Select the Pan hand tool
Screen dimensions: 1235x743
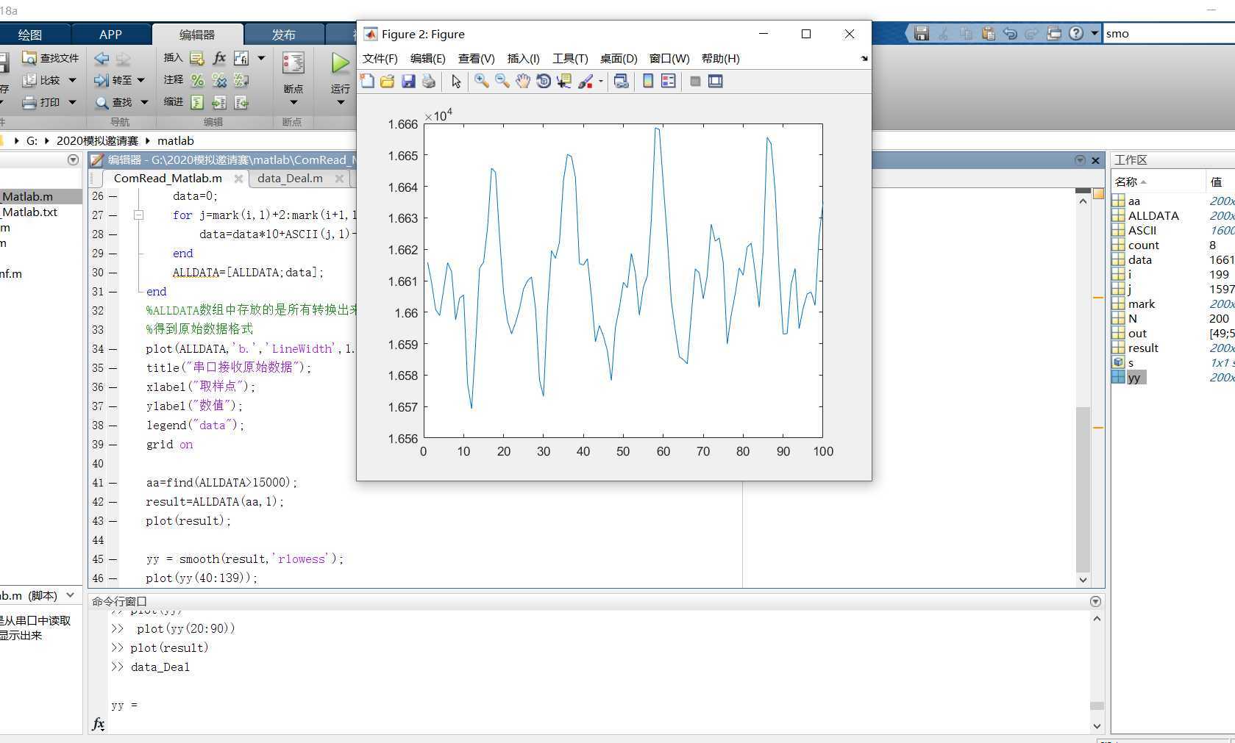(x=523, y=82)
